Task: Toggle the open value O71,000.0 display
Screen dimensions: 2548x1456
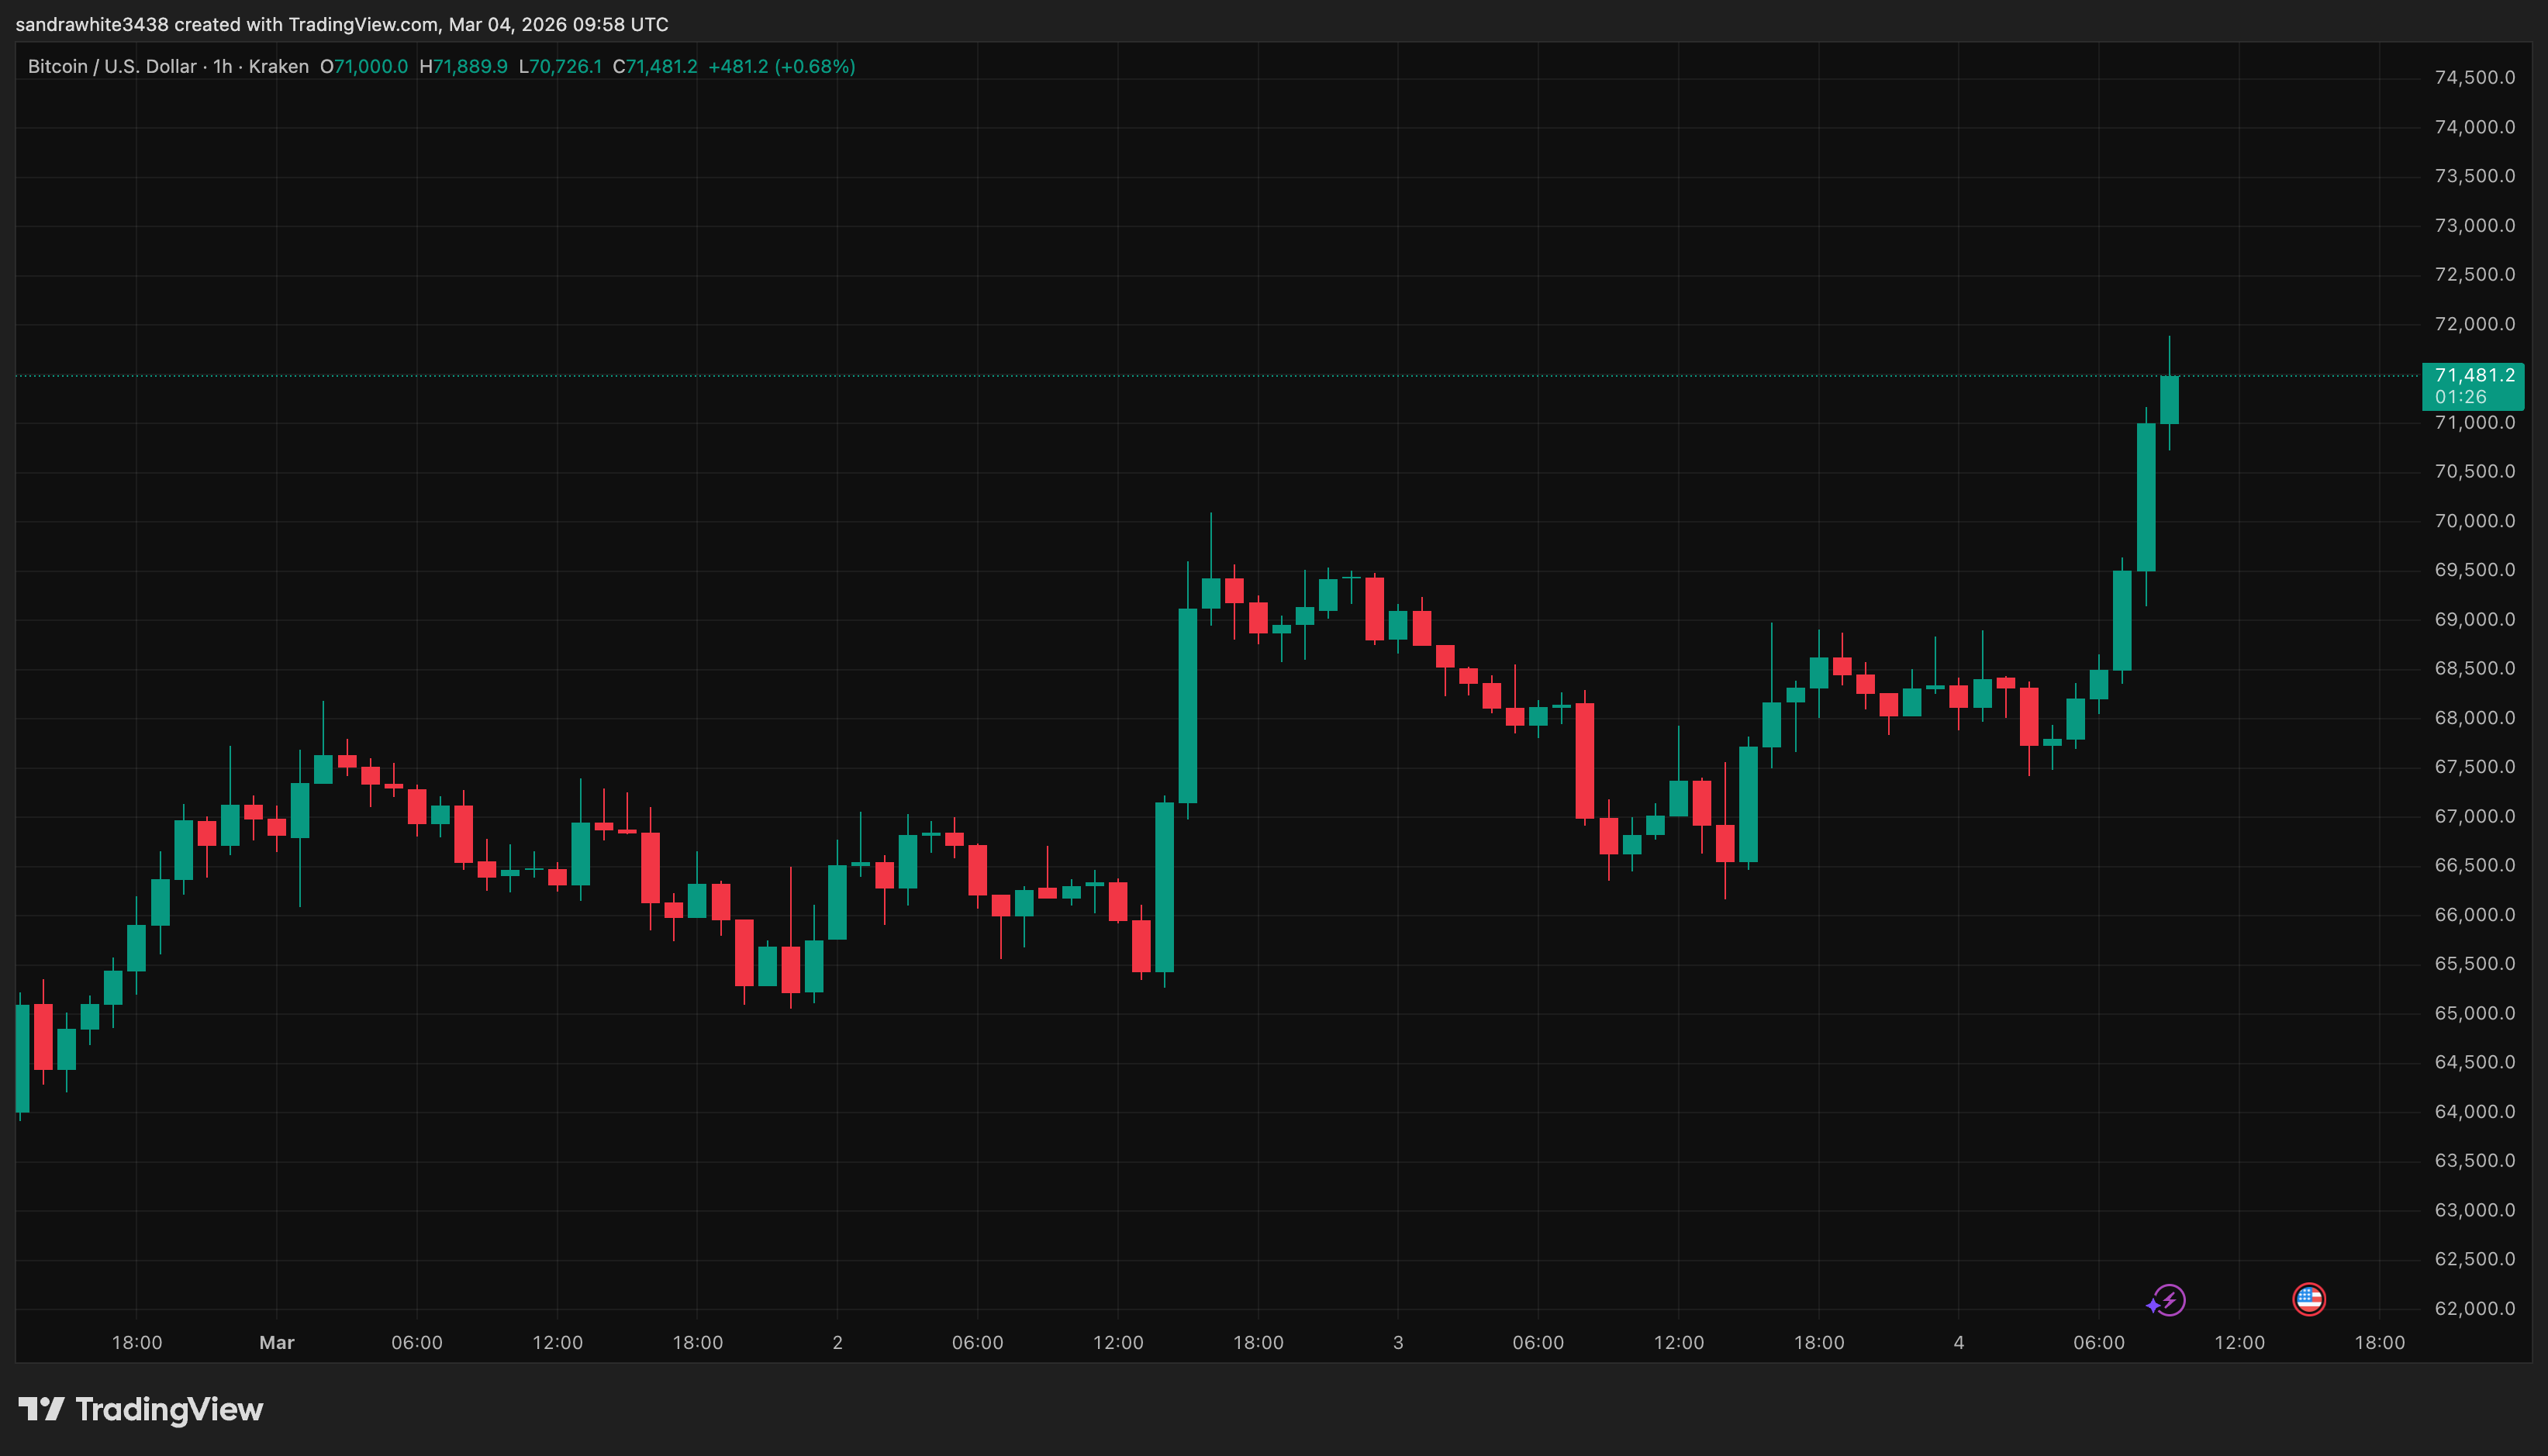Action: (x=365, y=66)
